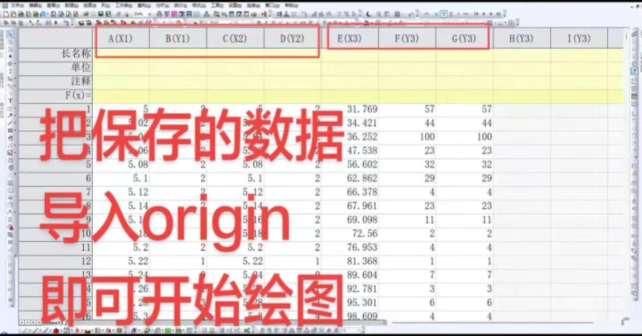The width and height of the screenshot is (642, 336).
Task: Click cell with value 56.602
Action: [350, 164]
